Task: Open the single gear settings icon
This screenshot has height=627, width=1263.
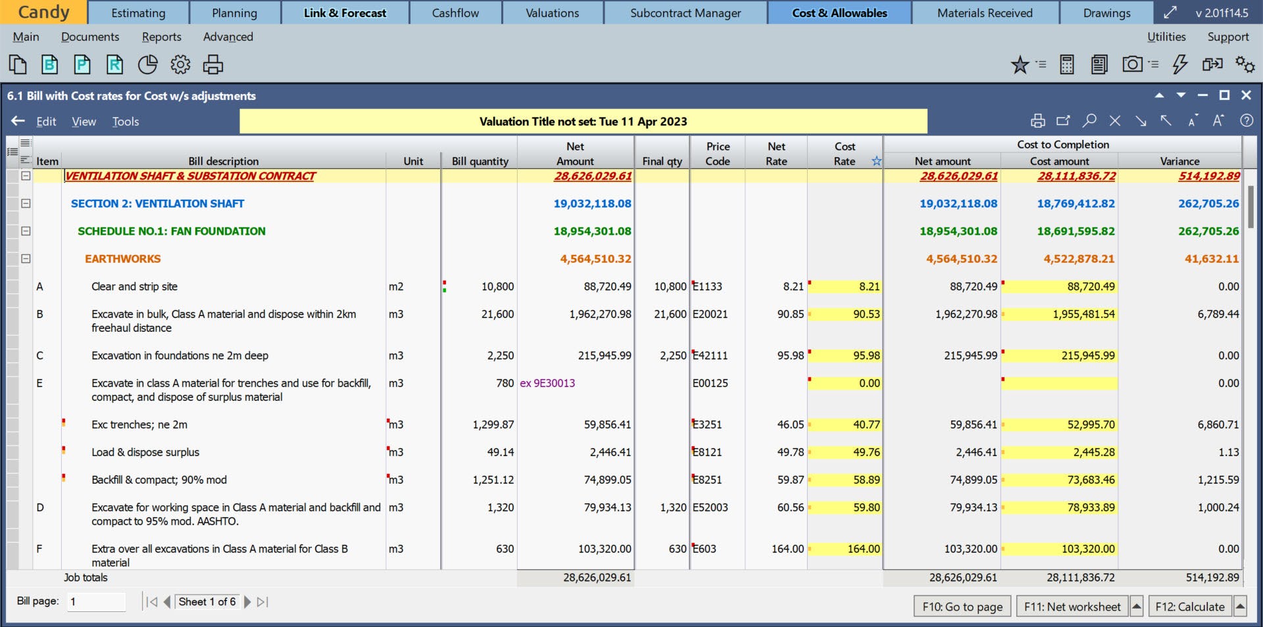Action: click(180, 64)
